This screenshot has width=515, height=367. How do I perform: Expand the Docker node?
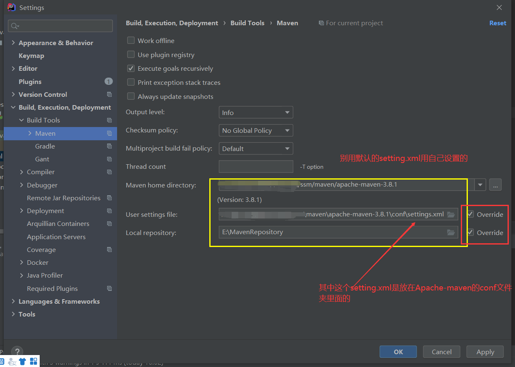coord(22,262)
